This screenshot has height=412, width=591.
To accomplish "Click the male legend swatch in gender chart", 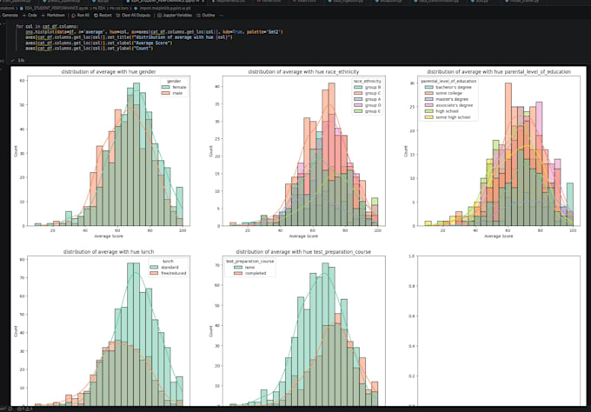I will [165, 93].
